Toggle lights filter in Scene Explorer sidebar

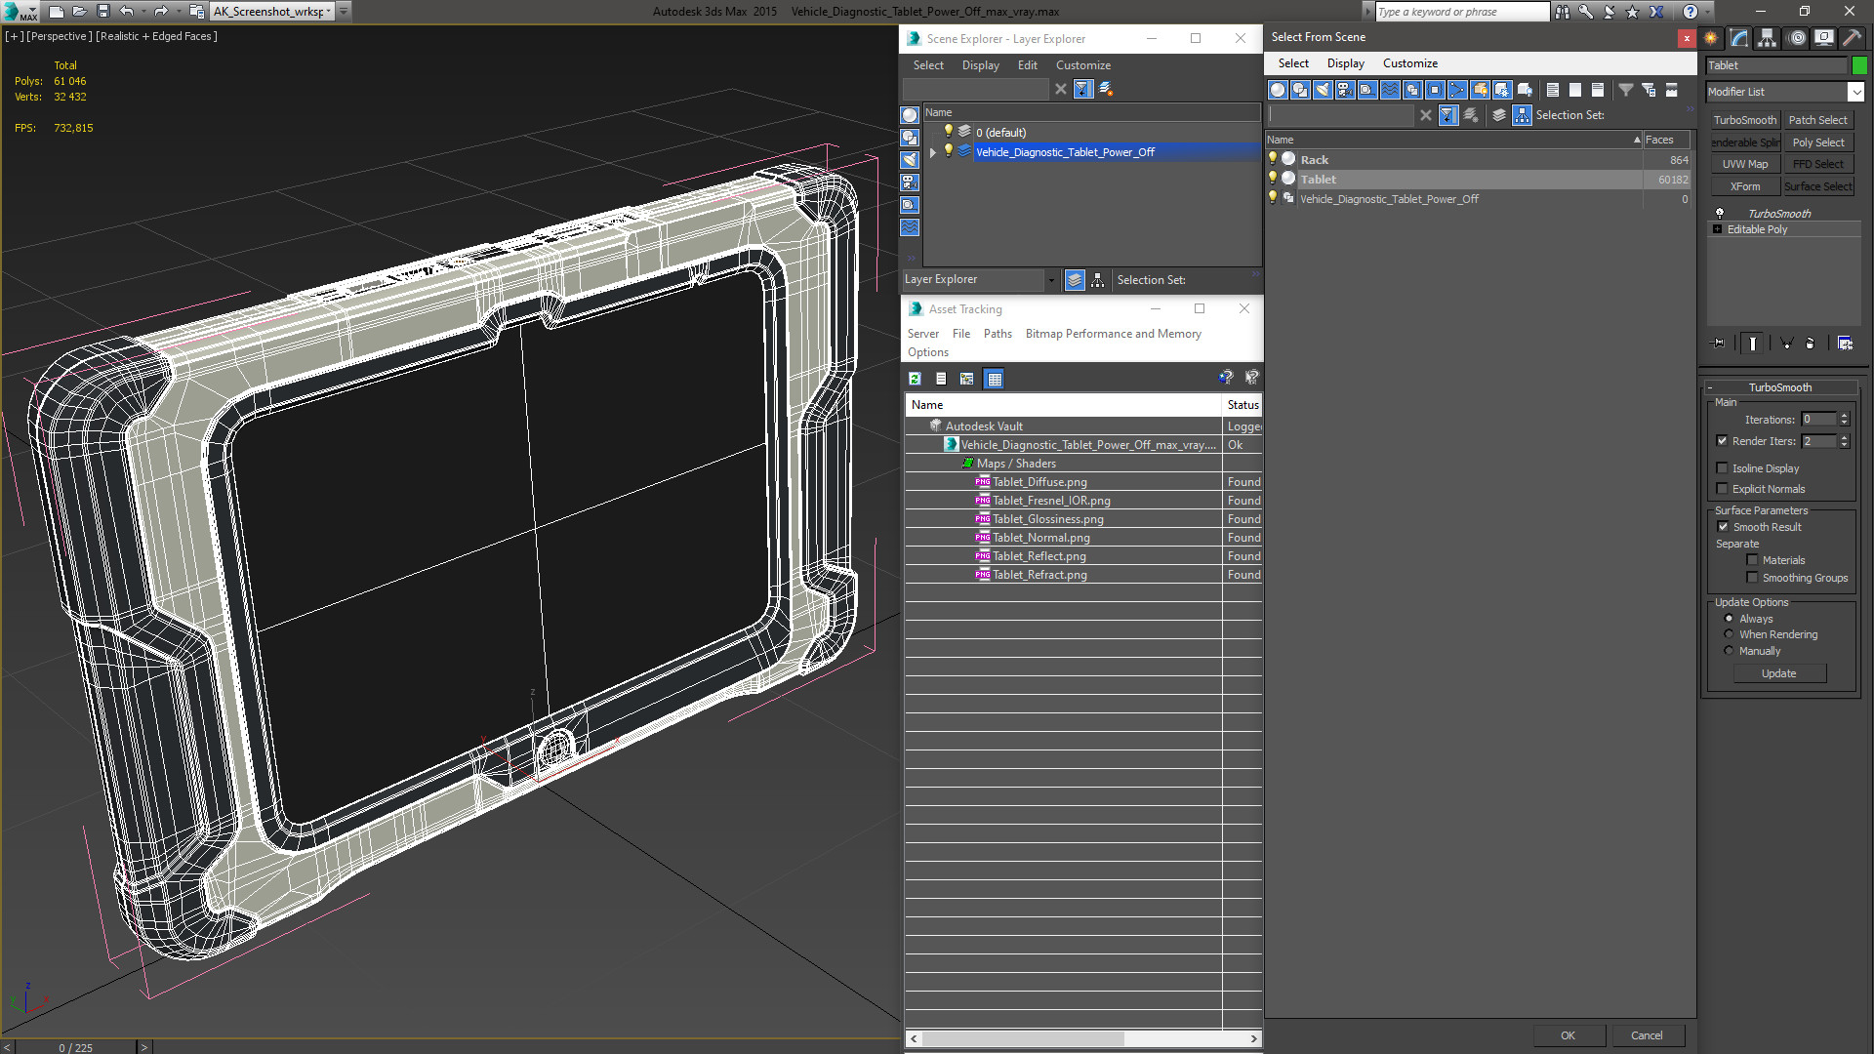(x=910, y=160)
